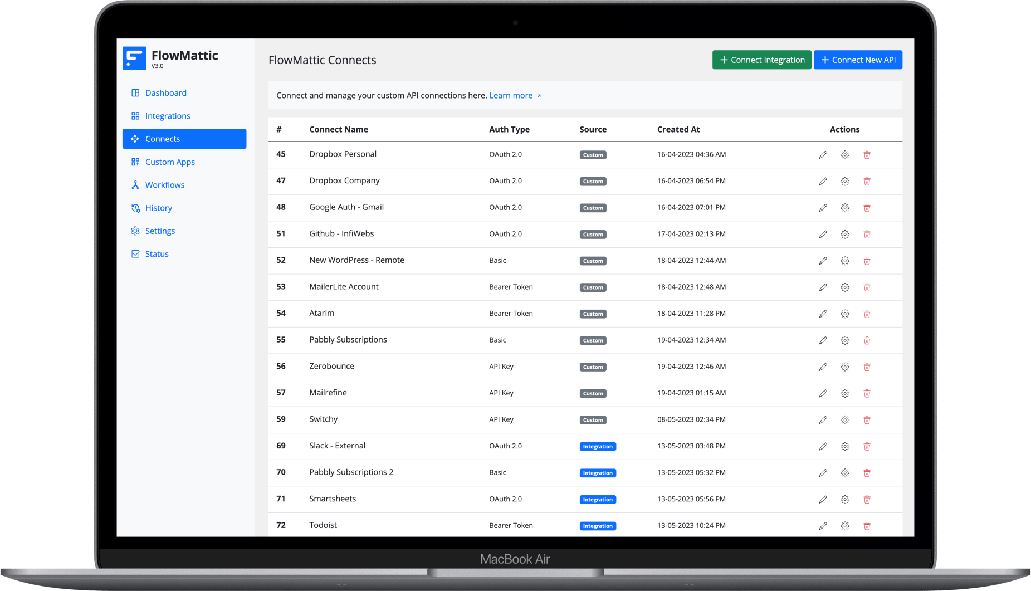This screenshot has width=1031, height=591.
Task: Click the Connect Name column header
Action: pyautogui.click(x=339, y=129)
